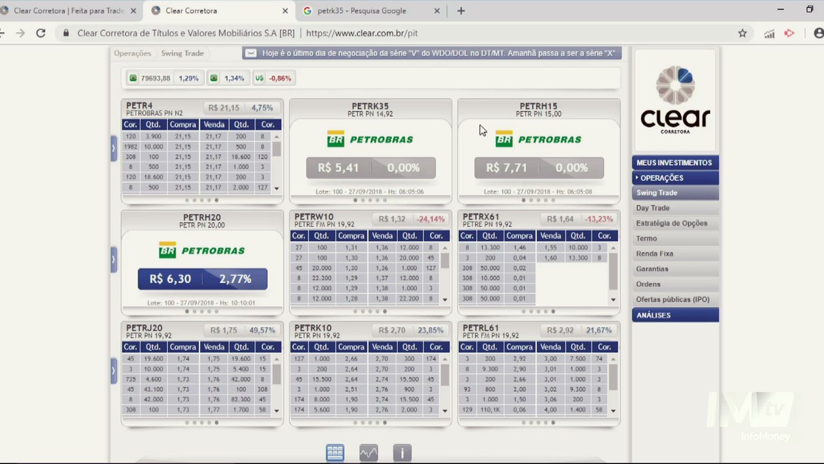Open the info icon at bottom
This screenshot has height=464, width=824.
(402, 452)
